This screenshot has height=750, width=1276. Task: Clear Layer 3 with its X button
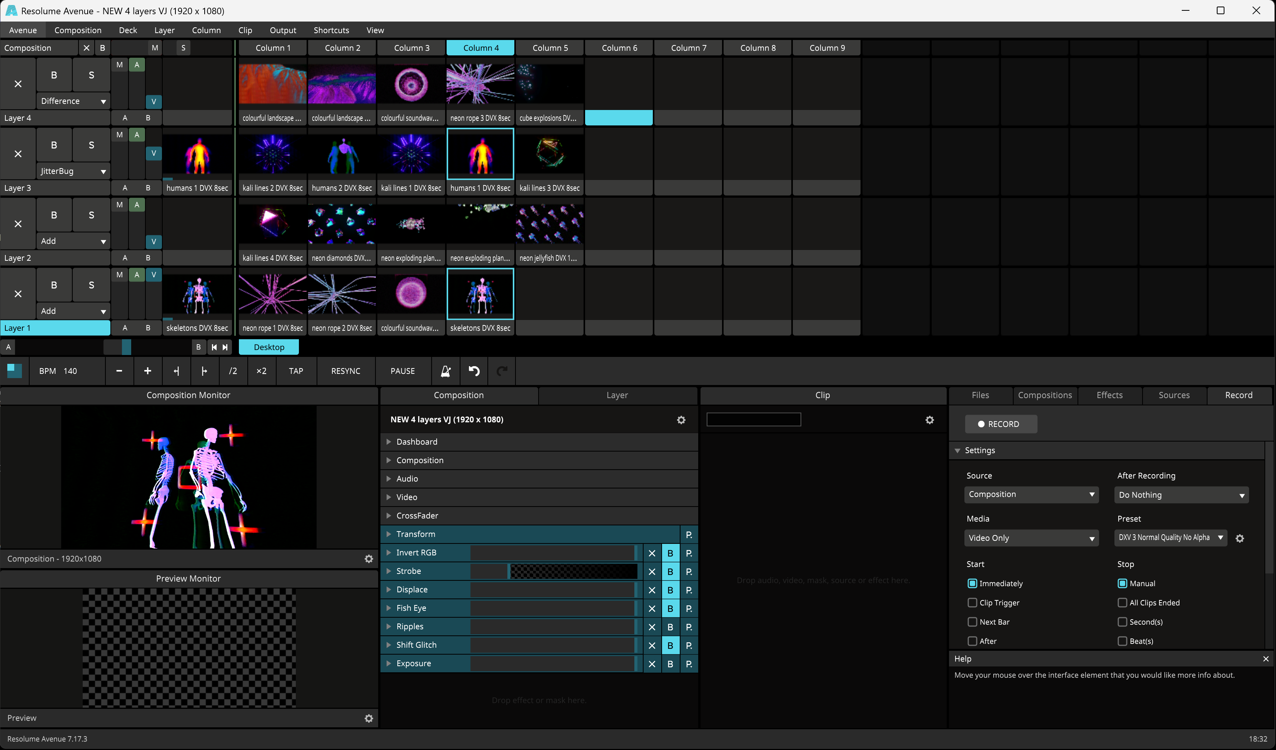coord(18,154)
